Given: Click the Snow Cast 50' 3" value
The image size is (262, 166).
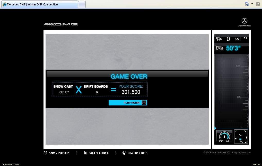Looking at the screenshot, I should tap(64, 92).
